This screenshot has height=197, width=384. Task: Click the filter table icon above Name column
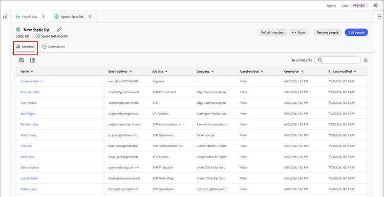[x=22, y=60]
